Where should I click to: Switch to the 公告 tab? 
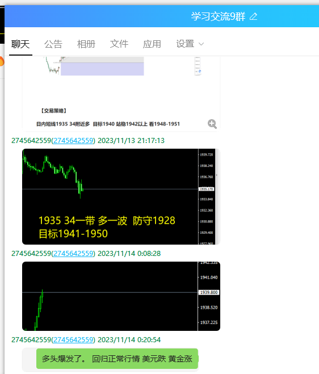[53, 44]
